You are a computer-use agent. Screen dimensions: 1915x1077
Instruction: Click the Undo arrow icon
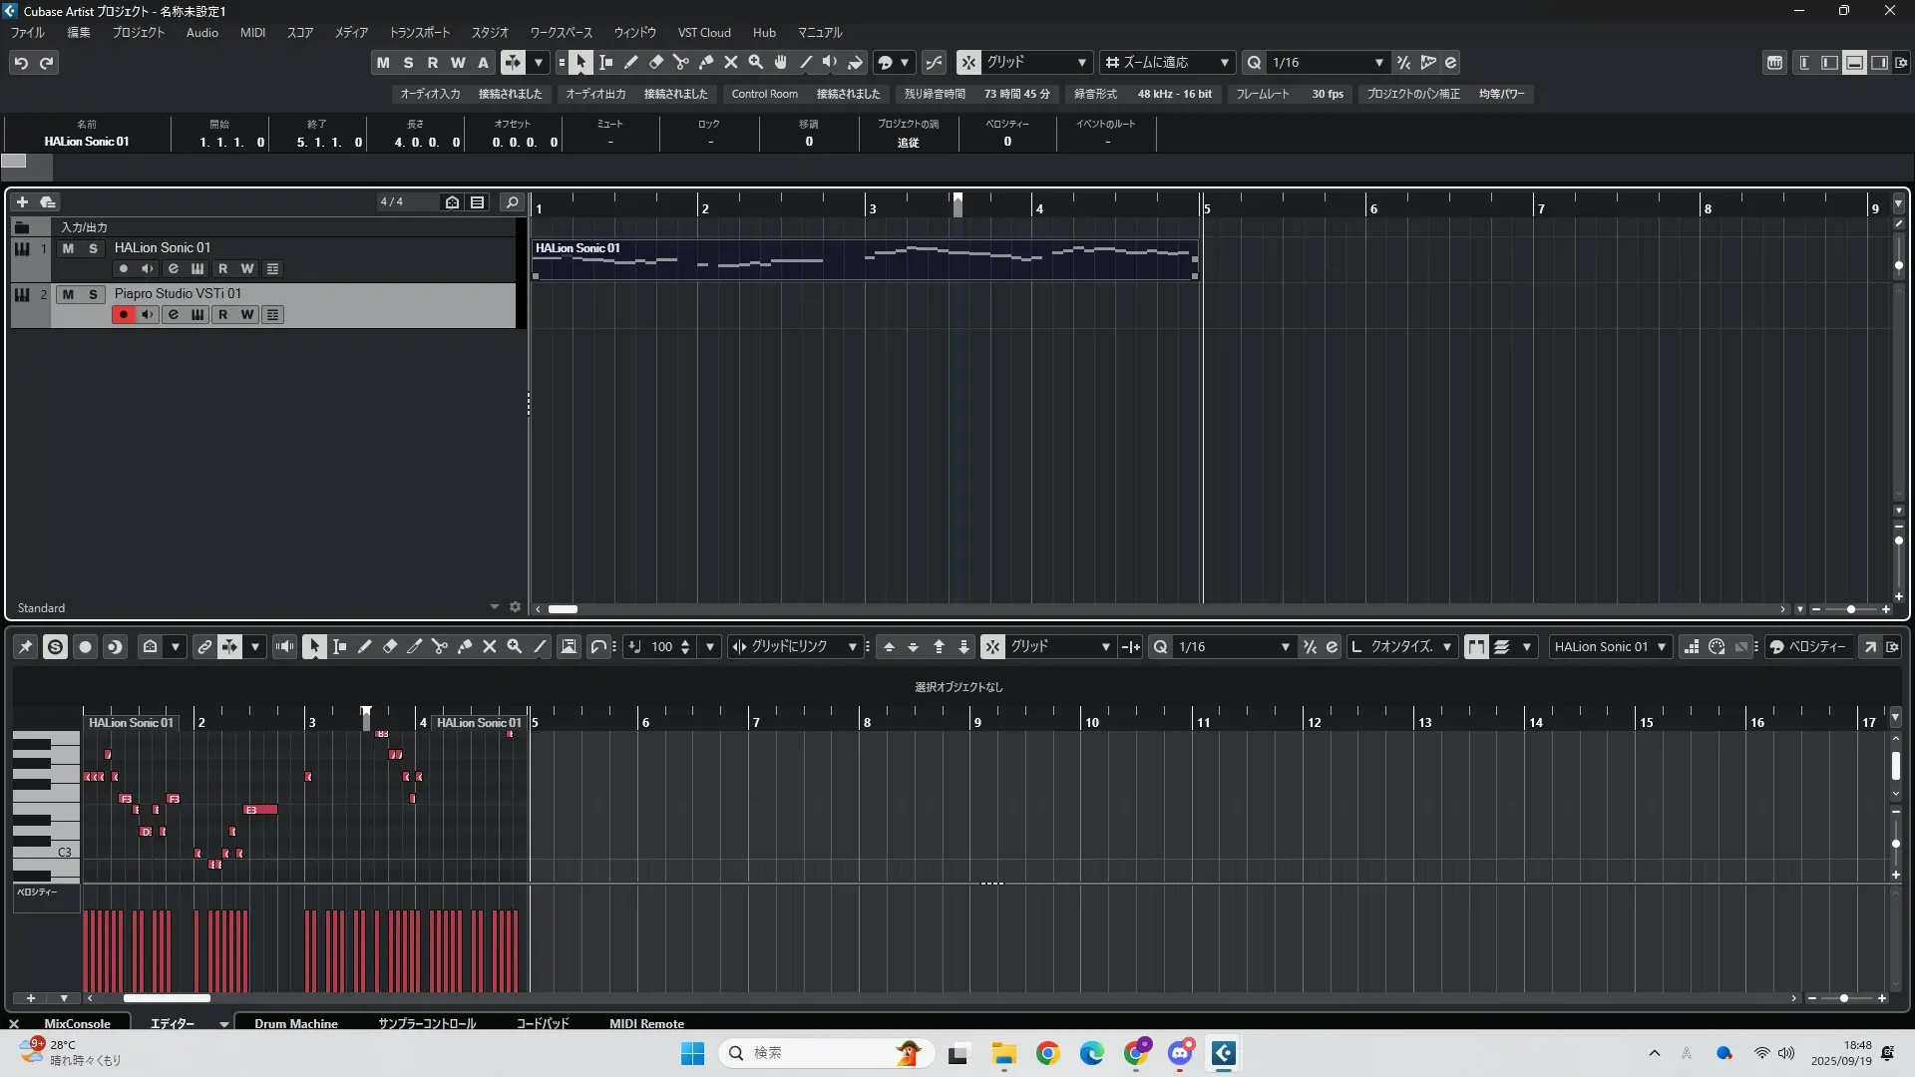click(x=21, y=62)
